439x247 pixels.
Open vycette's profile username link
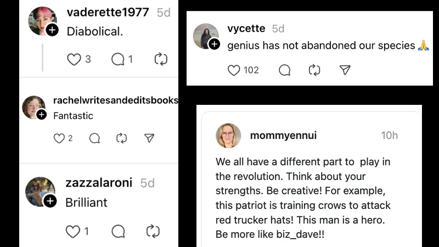(x=246, y=28)
